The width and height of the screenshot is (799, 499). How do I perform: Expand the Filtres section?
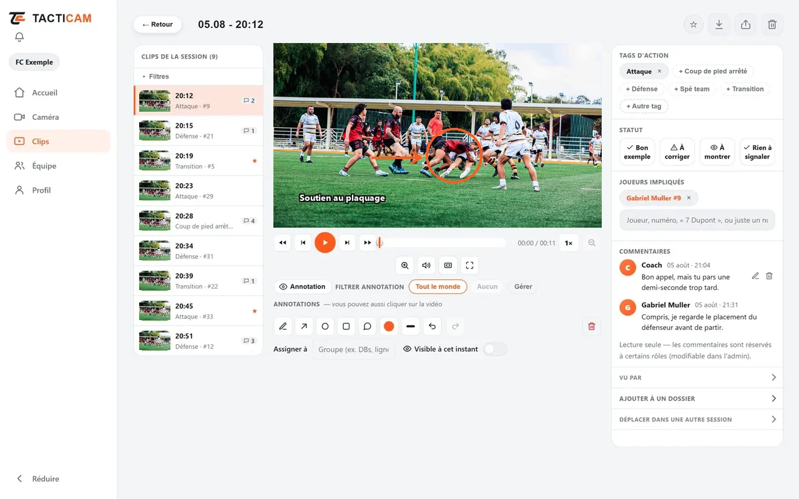coord(199,77)
